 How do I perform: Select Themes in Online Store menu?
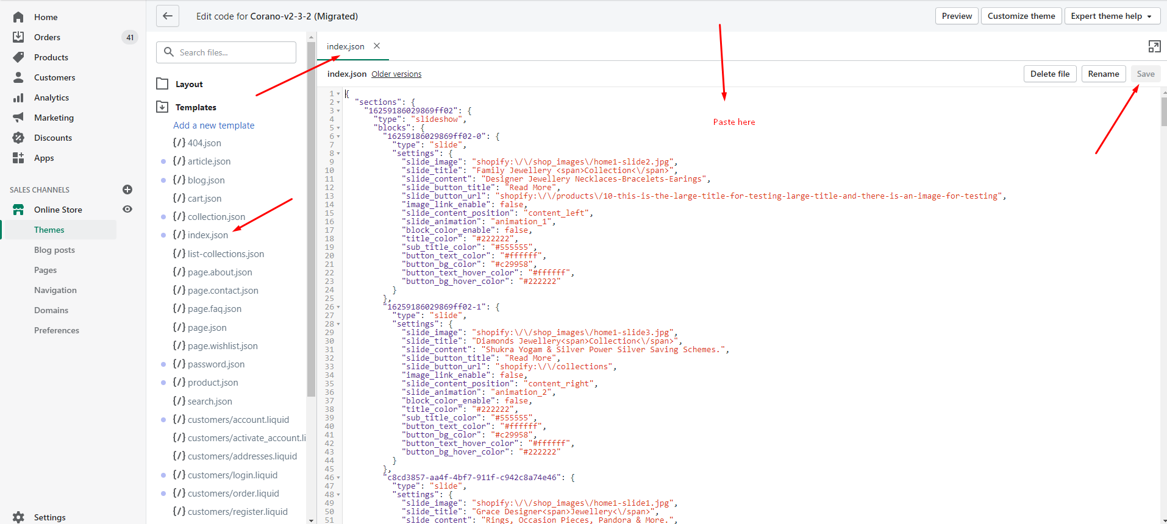pos(49,230)
